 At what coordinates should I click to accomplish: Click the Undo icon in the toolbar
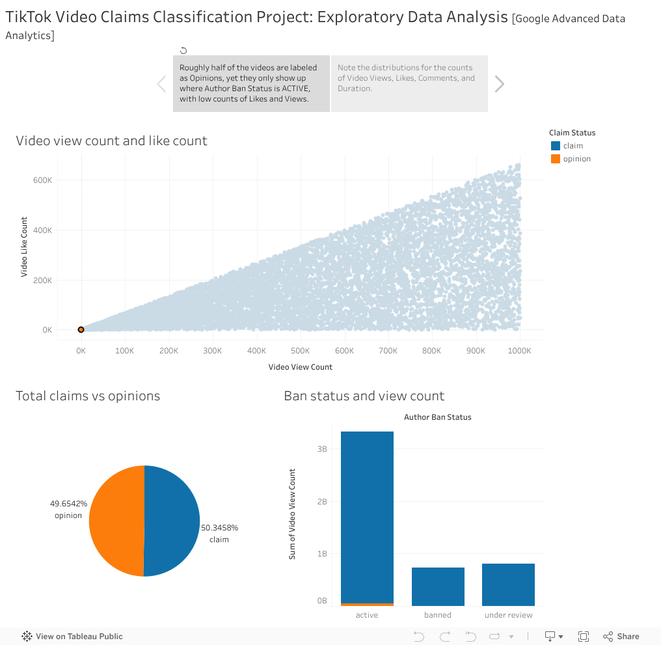tap(419, 636)
